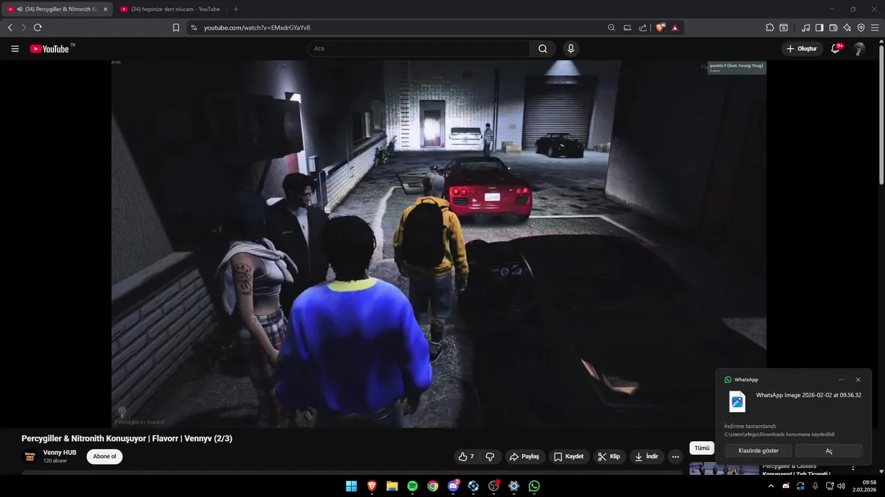This screenshot has height=497, width=885.
Task: Open the tab search toolbar icon
Action: (783, 28)
